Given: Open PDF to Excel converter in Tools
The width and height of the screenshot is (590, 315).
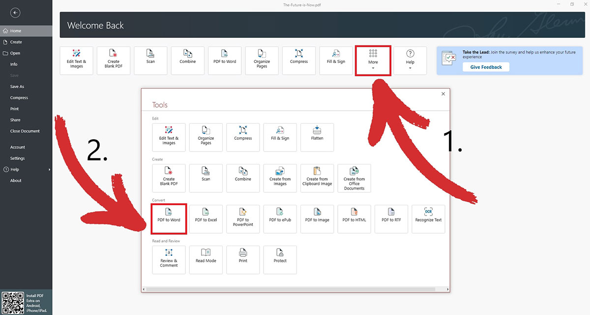Looking at the screenshot, I should (x=206, y=219).
